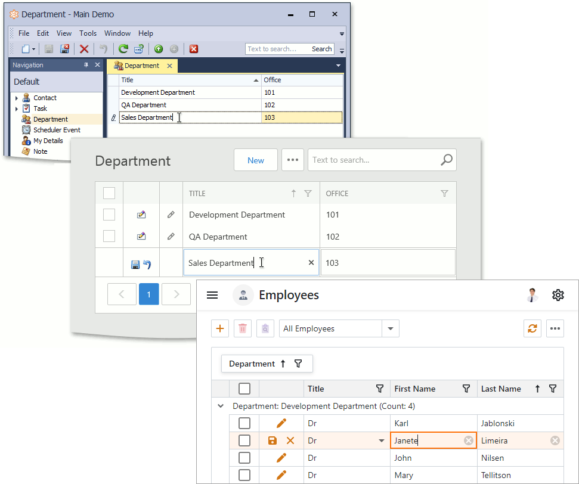The width and height of the screenshot is (579, 484).
Task: Click the Save icon in Main Demo toolbar
Action: 49,49
